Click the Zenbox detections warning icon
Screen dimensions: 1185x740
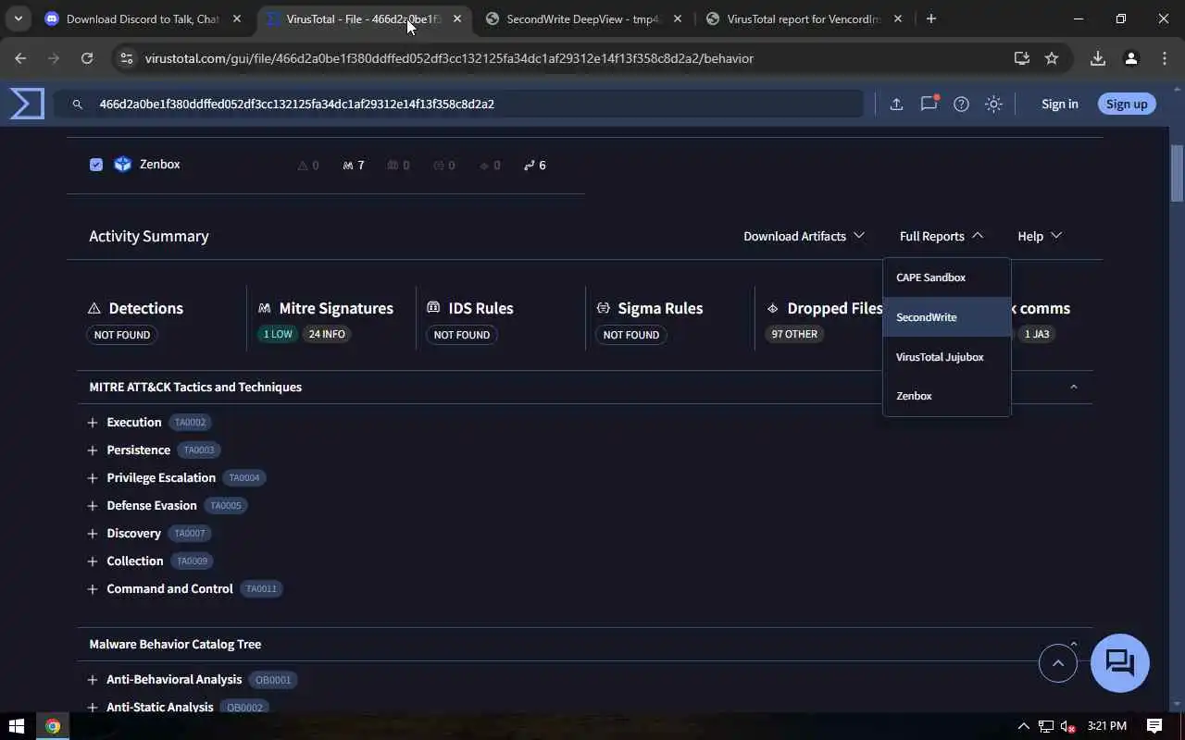pyautogui.click(x=303, y=166)
